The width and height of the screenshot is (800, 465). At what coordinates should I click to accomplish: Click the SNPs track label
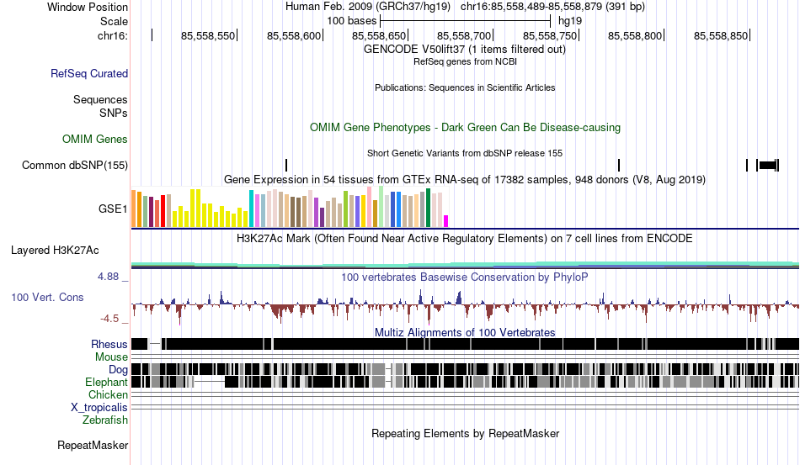[x=114, y=113]
